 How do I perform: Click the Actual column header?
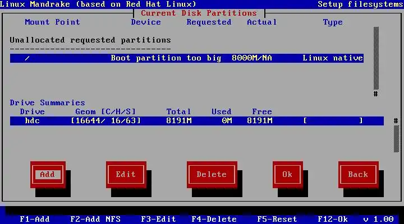262,22
